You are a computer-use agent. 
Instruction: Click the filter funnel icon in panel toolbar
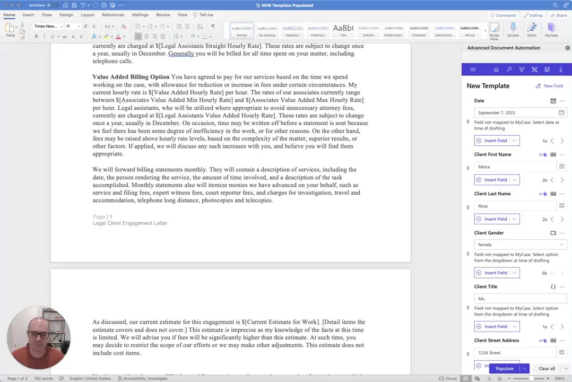coord(522,70)
